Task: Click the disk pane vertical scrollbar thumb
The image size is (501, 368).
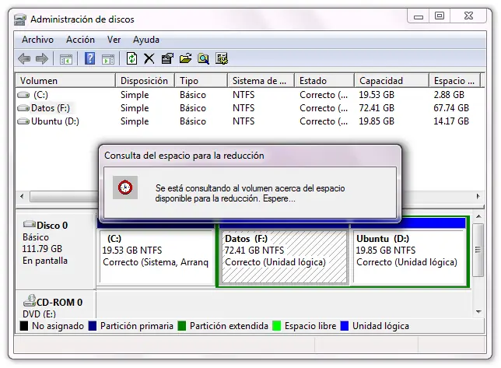Action: pos(478,250)
